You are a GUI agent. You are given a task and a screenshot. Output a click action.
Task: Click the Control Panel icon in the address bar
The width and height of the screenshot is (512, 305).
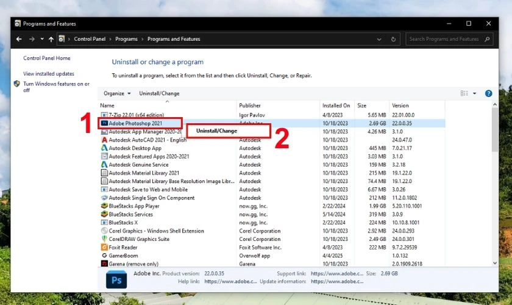click(62, 39)
